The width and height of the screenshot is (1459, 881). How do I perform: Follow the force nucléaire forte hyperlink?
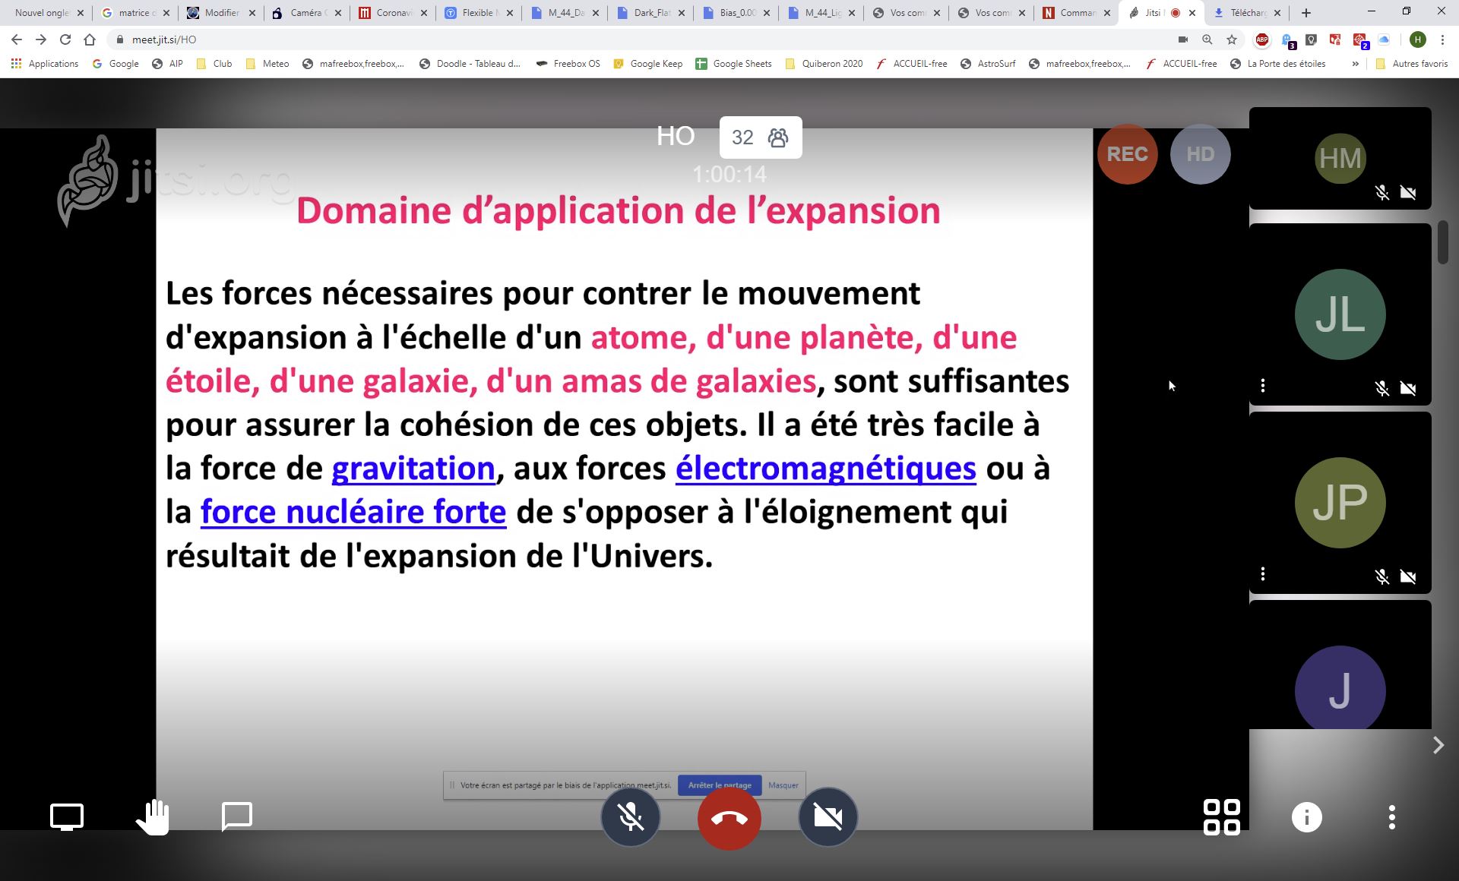[x=353, y=512]
